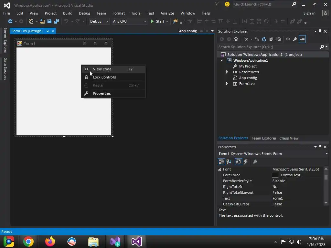
Task: Toggle pin on Form1.vb [Design] tab
Action: point(47,31)
